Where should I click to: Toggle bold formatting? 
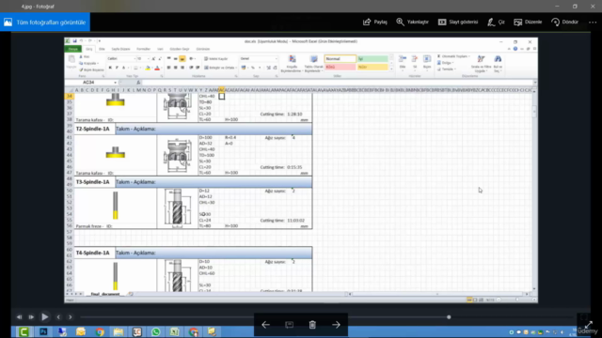click(x=110, y=68)
